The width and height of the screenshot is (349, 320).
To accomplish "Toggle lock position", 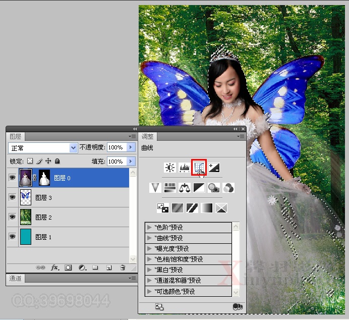I will (x=48, y=161).
